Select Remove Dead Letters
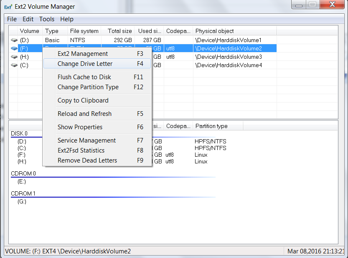The image size is (348, 258). pyautogui.click(x=97, y=160)
